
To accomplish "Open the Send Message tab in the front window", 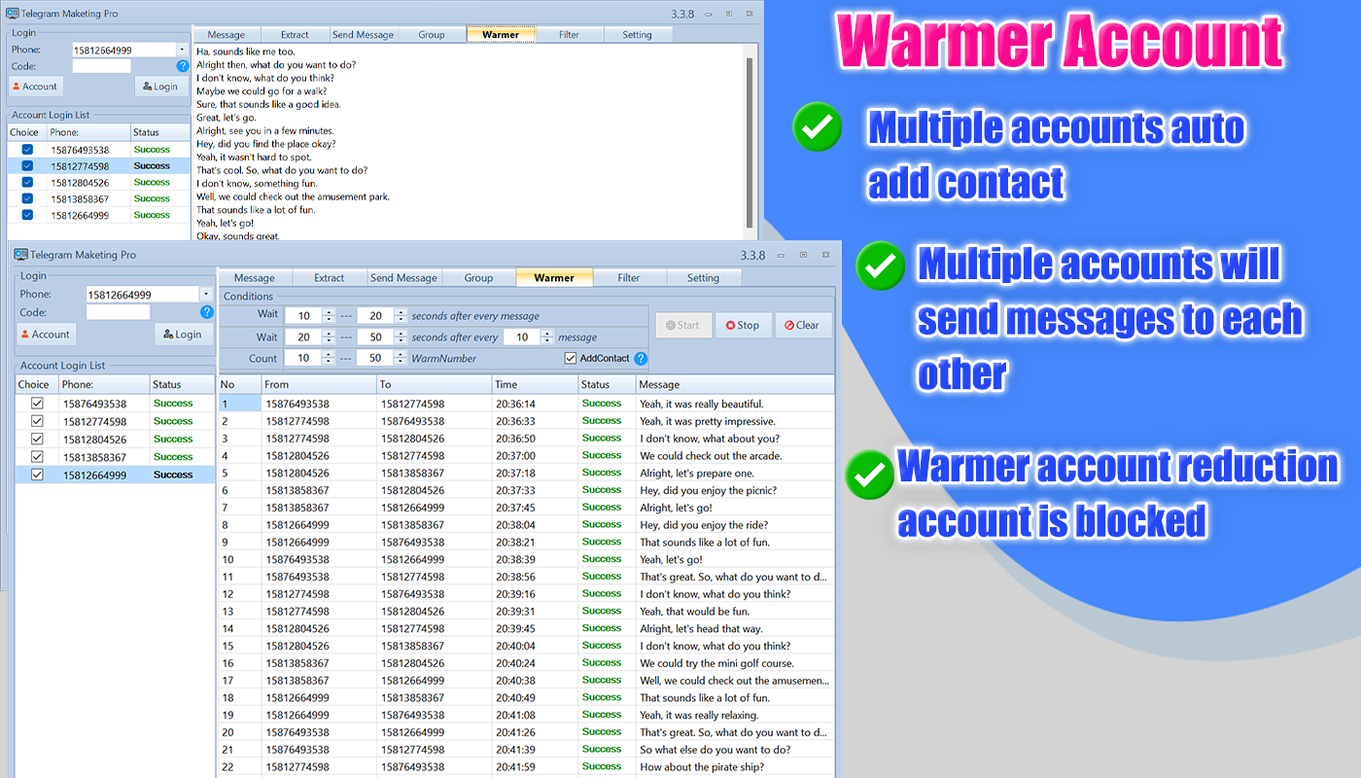I will (404, 278).
